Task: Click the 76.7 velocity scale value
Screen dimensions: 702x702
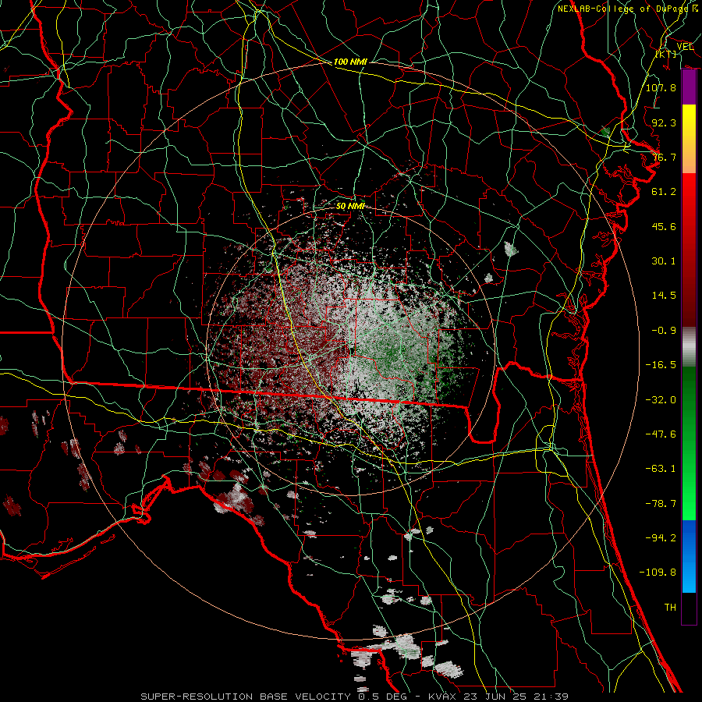Action: pos(664,157)
